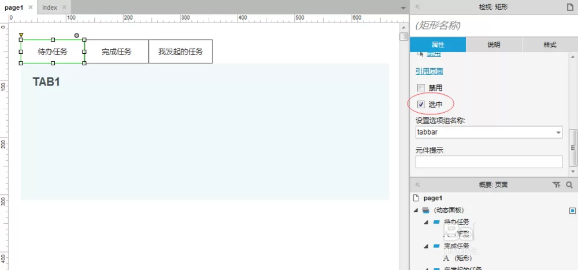Click the 待办任务 state blue icon
The height and width of the screenshot is (270, 578).
436,222
